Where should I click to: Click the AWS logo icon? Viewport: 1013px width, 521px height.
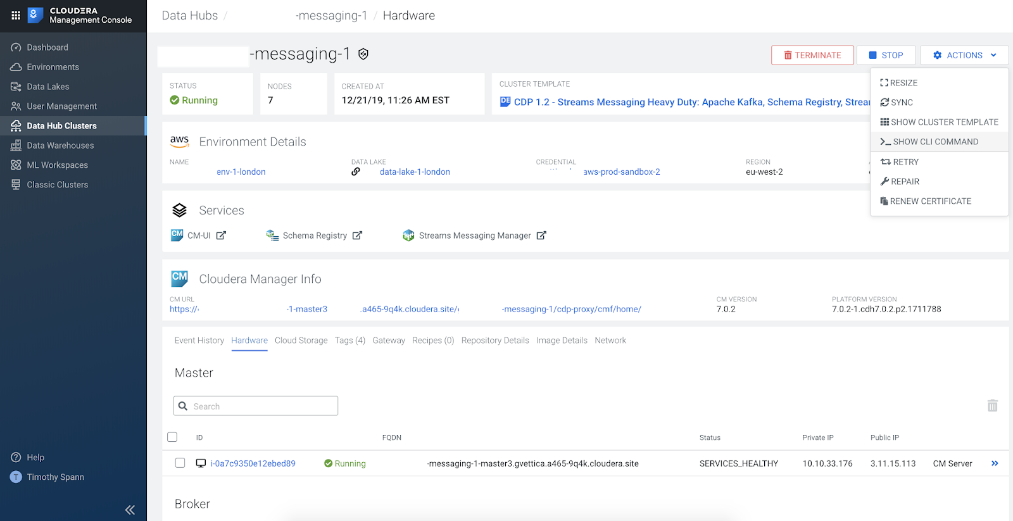pyautogui.click(x=180, y=141)
